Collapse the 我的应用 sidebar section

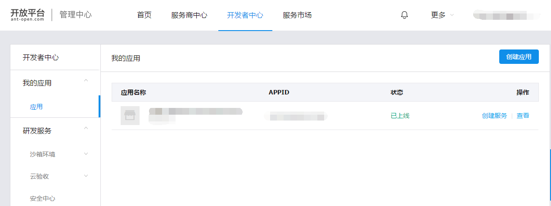[86, 81]
